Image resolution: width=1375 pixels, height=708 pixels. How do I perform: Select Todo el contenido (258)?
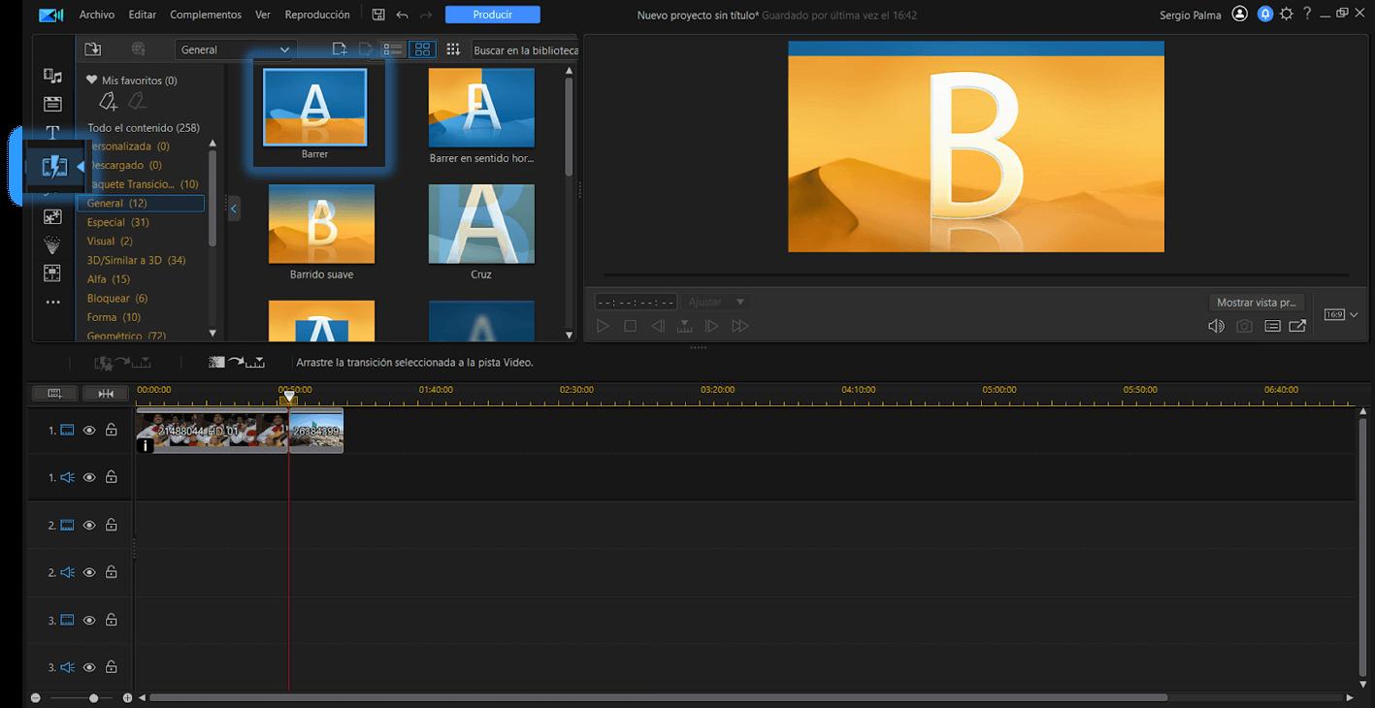(x=144, y=128)
